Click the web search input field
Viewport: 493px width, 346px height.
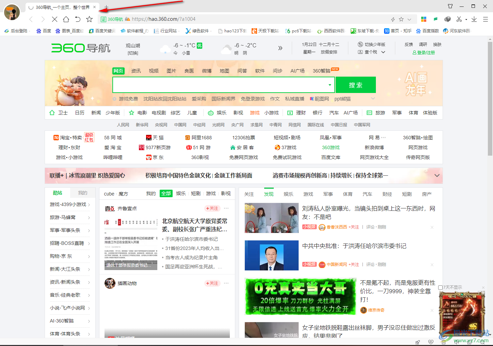point(220,85)
